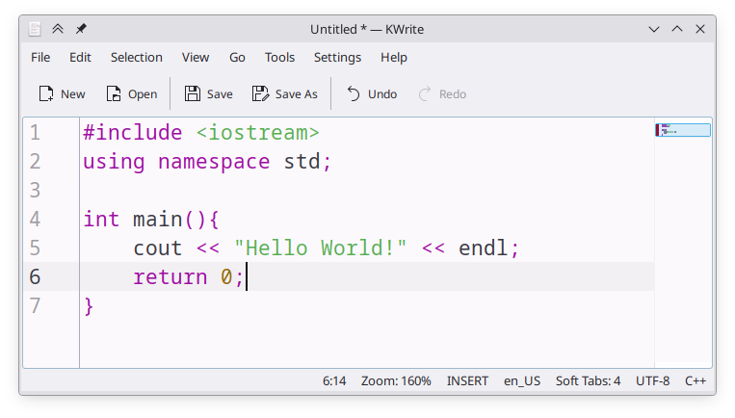The width and height of the screenshot is (735, 418).
Task: Close the KWrite window
Action: tap(700, 29)
